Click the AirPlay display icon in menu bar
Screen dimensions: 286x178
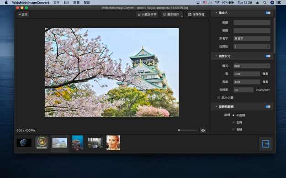click(x=198, y=3)
